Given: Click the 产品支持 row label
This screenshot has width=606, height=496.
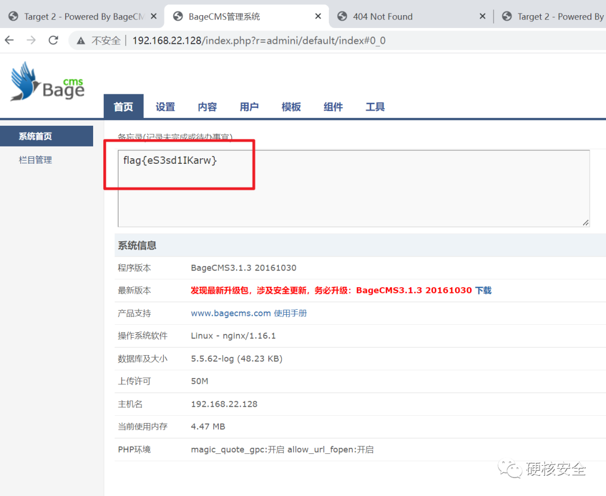Looking at the screenshot, I should point(134,313).
